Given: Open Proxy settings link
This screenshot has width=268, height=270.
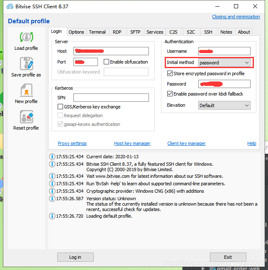Looking at the screenshot, I should [x=72, y=143].
